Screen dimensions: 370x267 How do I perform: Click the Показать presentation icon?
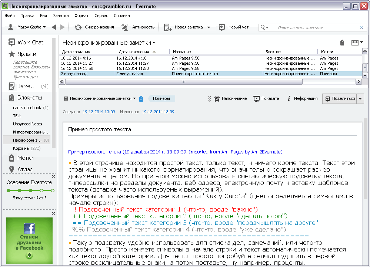[257, 99]
